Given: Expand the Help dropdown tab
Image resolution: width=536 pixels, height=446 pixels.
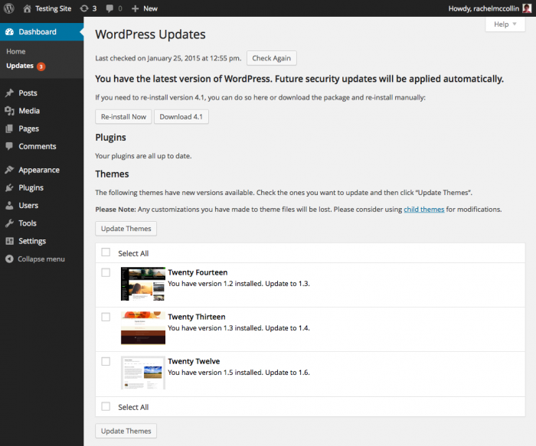Looking at the screenshot, I should (505, 24).
